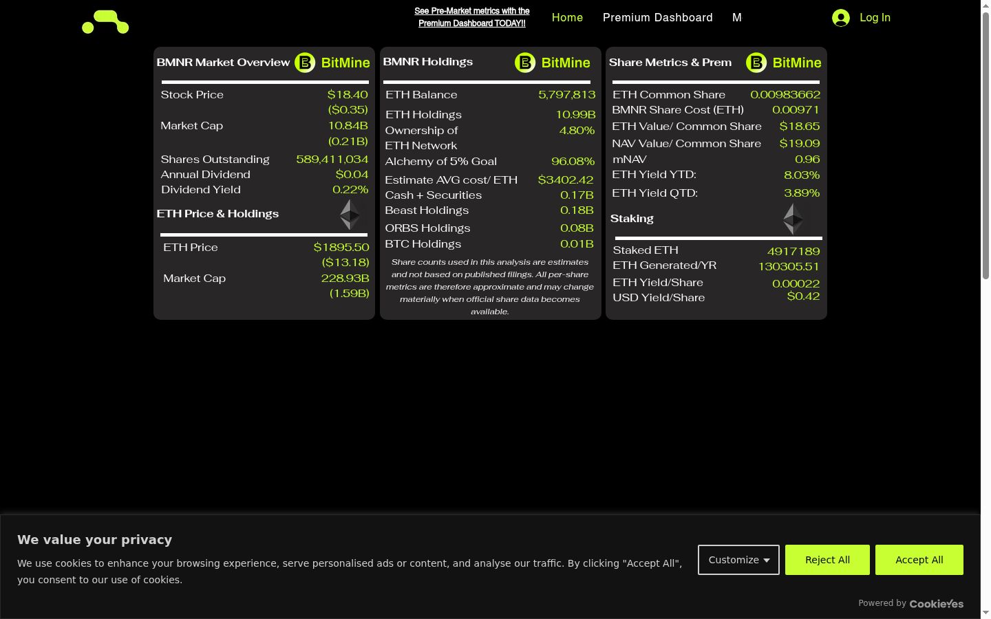Click the page vertical scrollbar thumb
The height and width of the screenshot is (619, 991).
[x=985, y=144]
